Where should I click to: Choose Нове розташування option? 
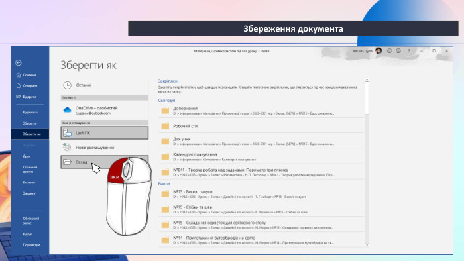pos(105,148)
